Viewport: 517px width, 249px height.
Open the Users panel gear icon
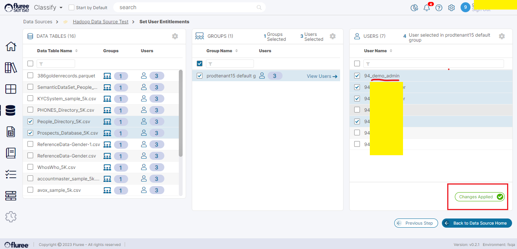502,36
